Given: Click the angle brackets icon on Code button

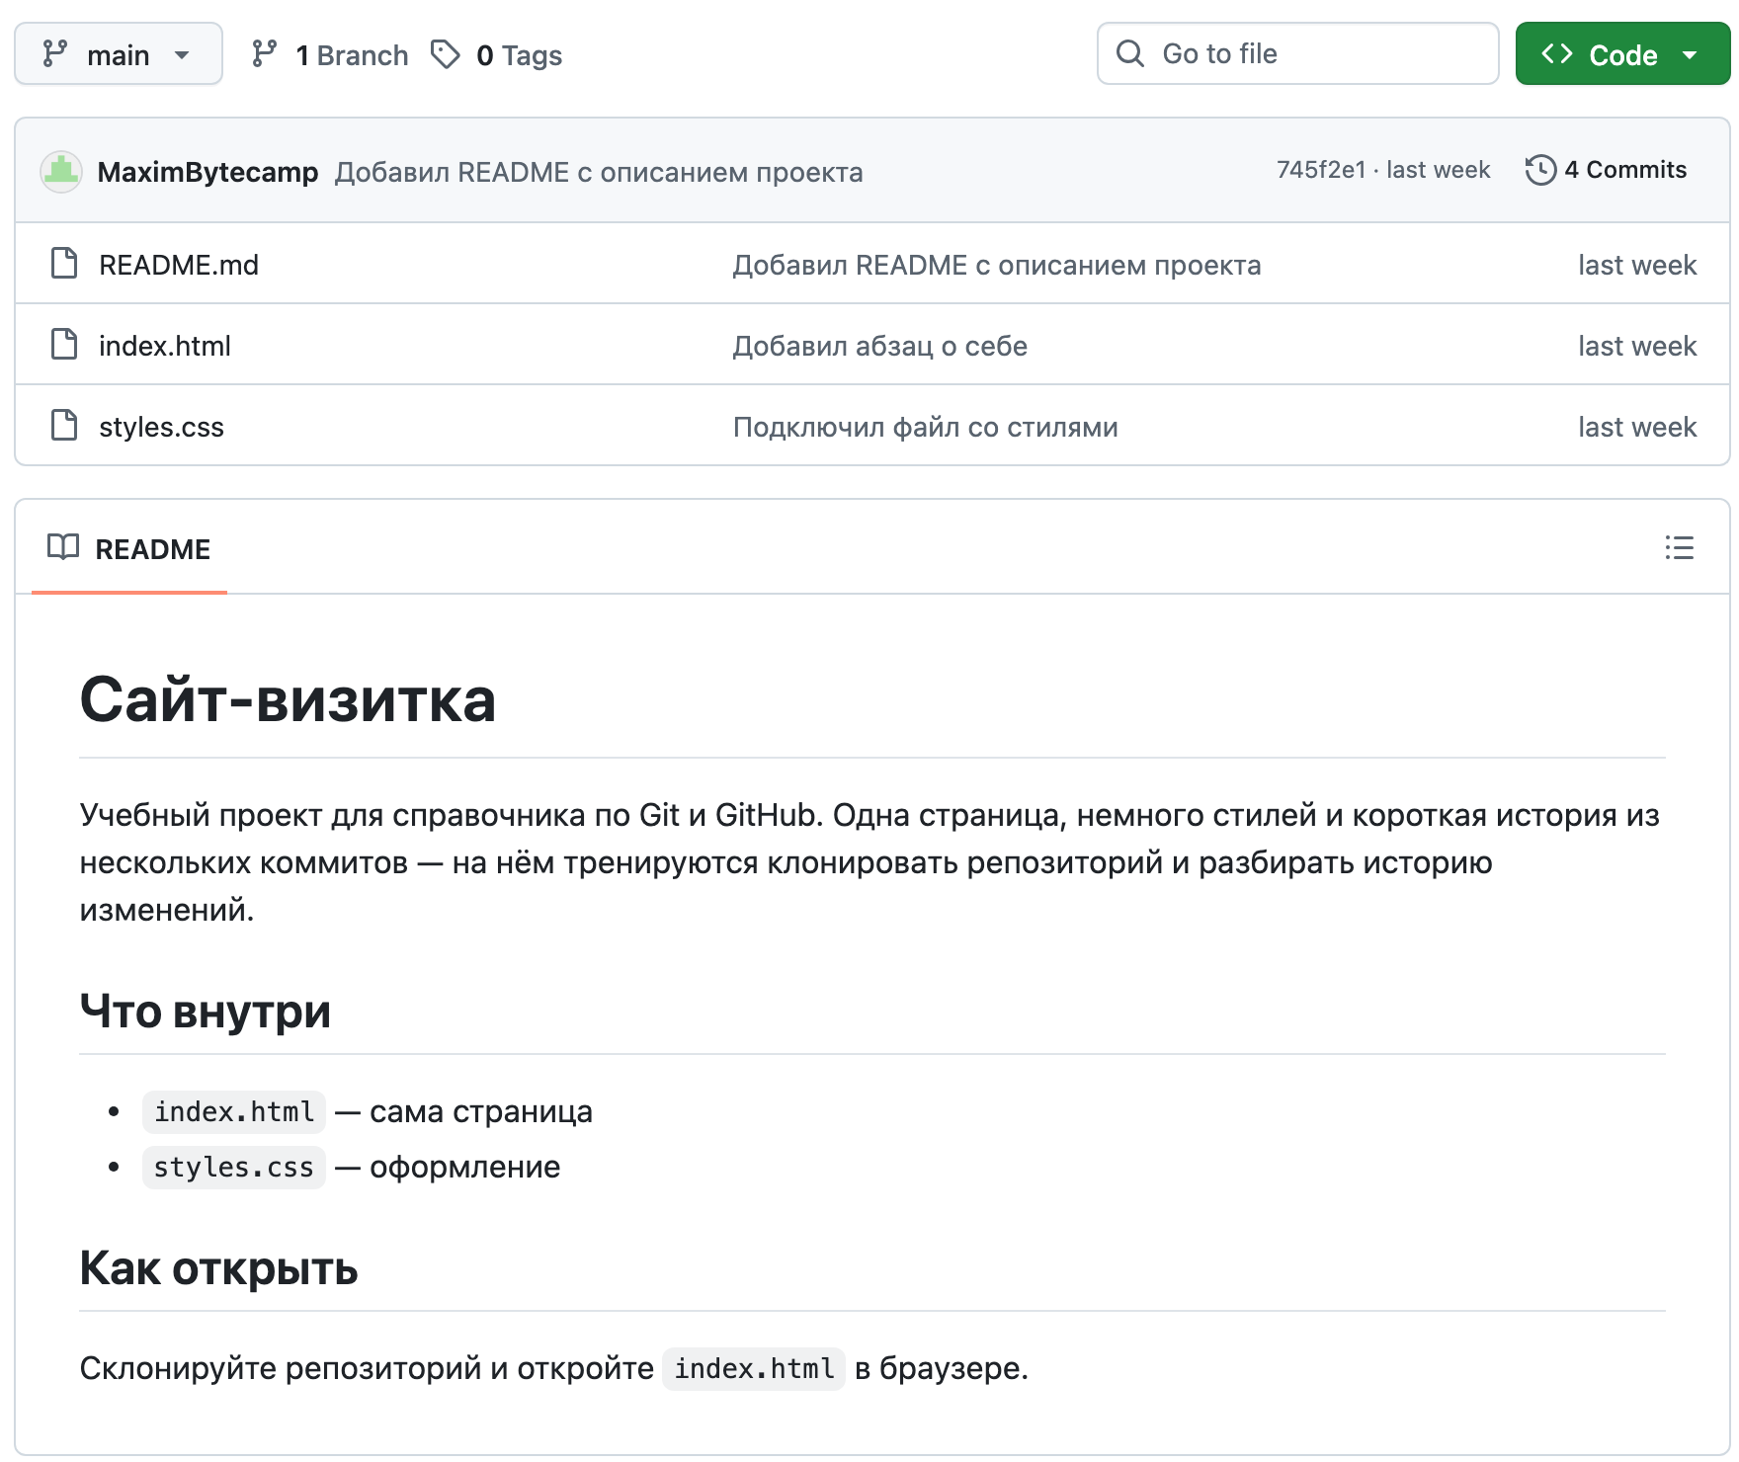Looking at the screenshot, I should coord(1557,54).
